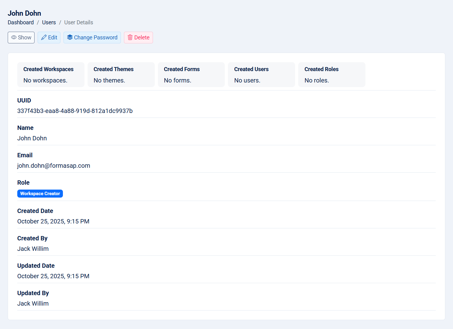Click the Workspace Creator role badge
Viewport: 453px width, 329px height.
point(40,194)
